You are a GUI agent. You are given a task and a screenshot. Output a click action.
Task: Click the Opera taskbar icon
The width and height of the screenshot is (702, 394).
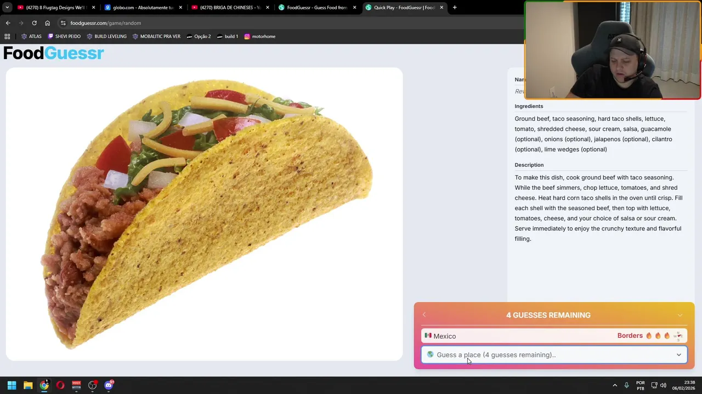point(60,385)
